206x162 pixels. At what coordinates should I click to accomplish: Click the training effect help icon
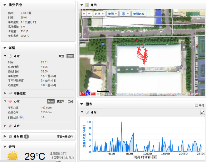coord(21,117)
